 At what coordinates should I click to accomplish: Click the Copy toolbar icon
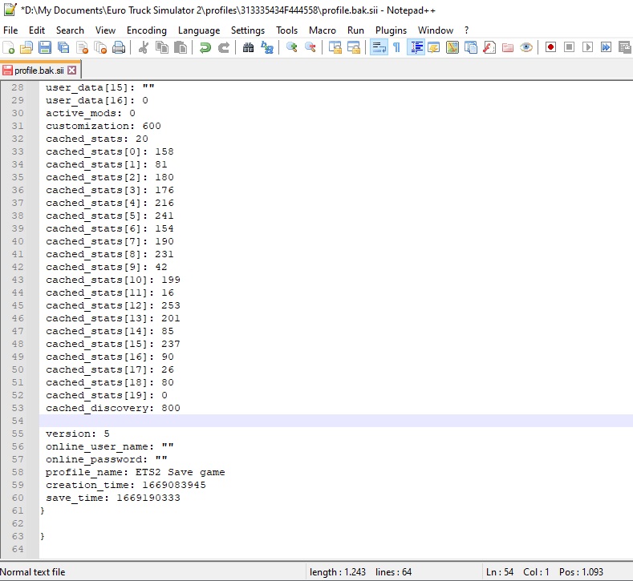[x=162, y=47]
